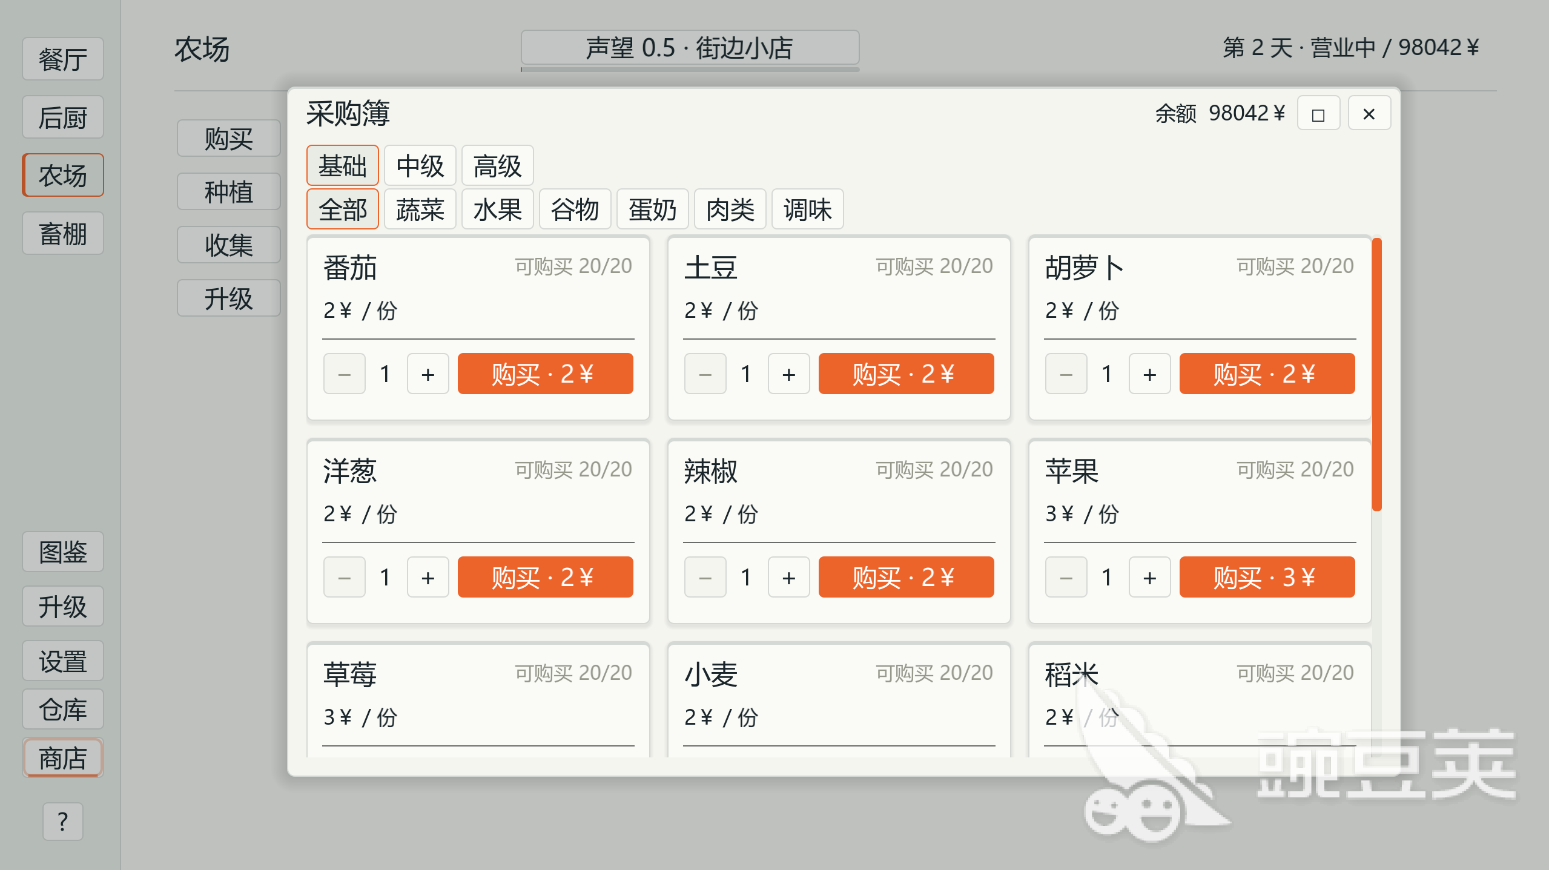Open the 畜棚 section

(x=63, y=234)
